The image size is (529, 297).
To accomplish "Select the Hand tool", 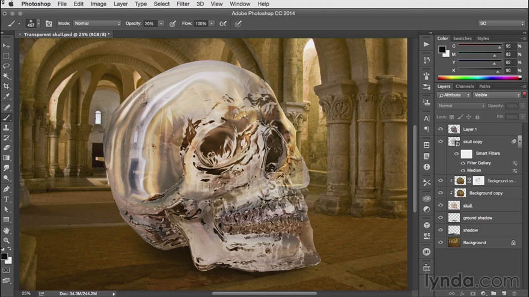I will click(x=6, y=230).
